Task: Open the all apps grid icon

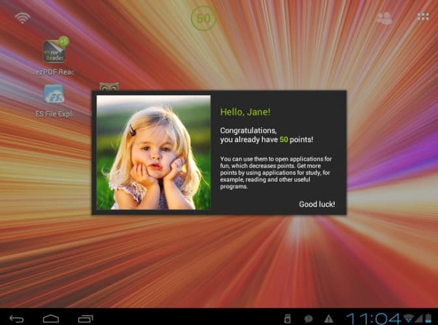Action: point(423,17)
